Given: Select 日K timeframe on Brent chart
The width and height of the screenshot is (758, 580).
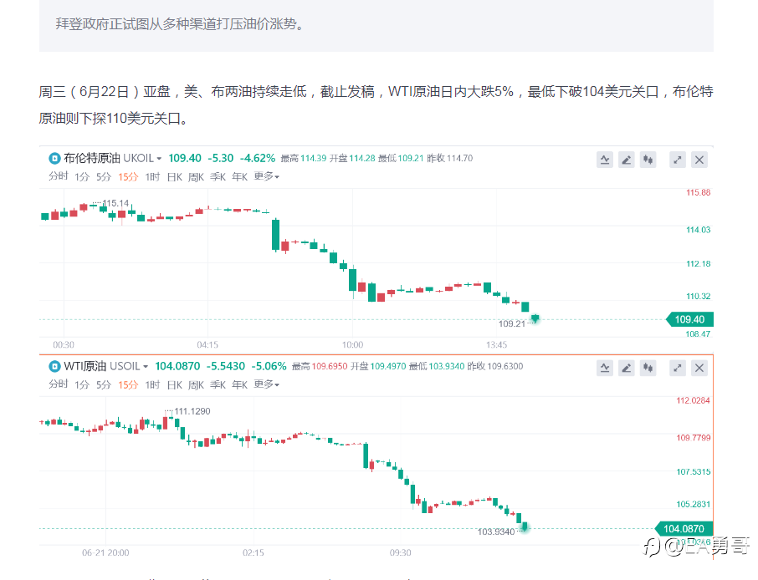Looking at the screenshot, I should coord(174,176).
